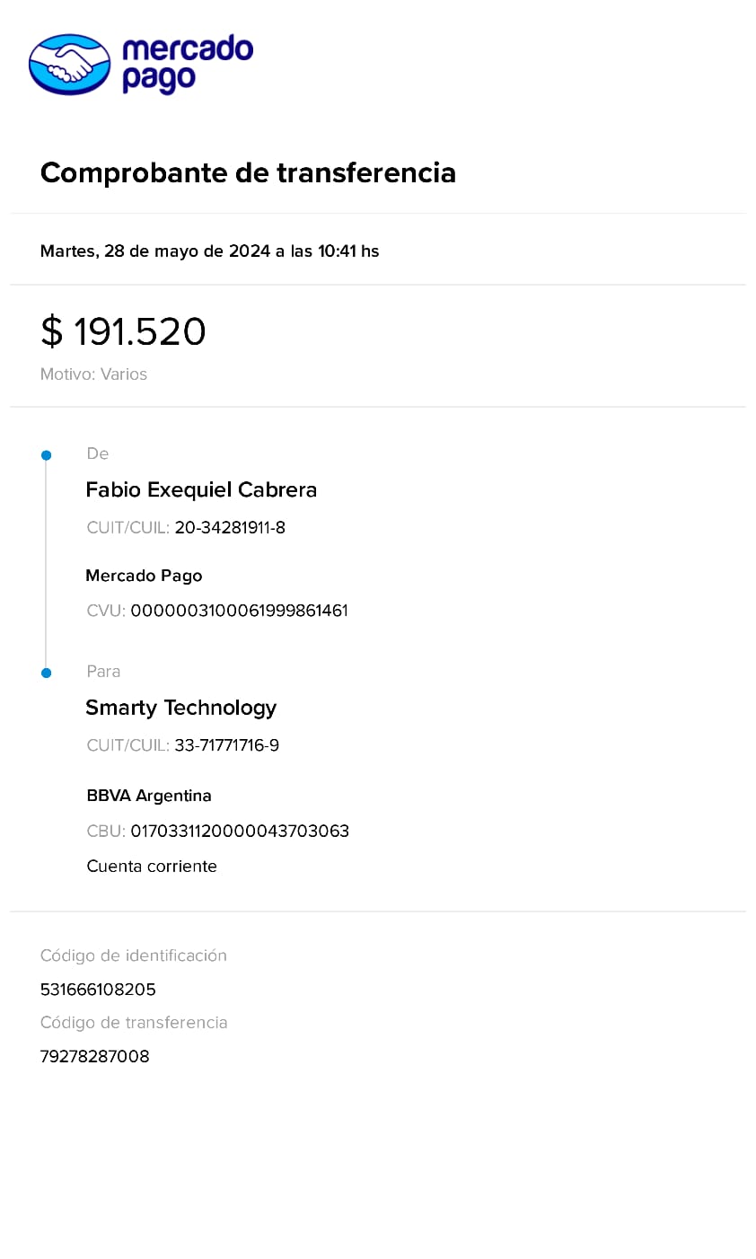Viewport: 756px width, 1259px height.
Task: Click the sender CUIT/CUIL number 20-34281911-8
Action: 230,528
